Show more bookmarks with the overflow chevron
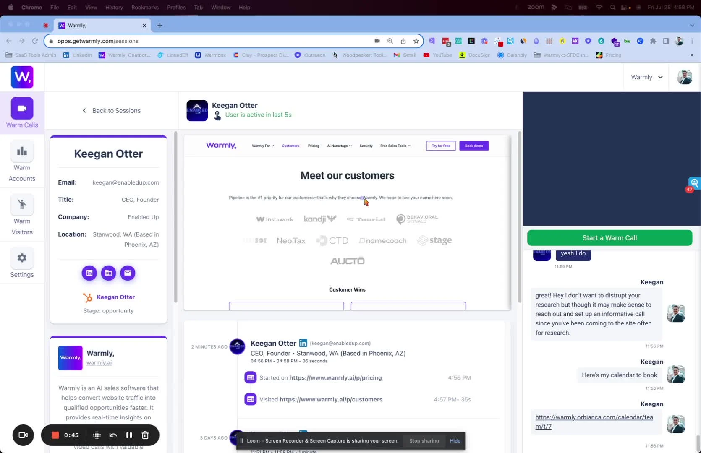701x453 pixels. click(692, 55)
